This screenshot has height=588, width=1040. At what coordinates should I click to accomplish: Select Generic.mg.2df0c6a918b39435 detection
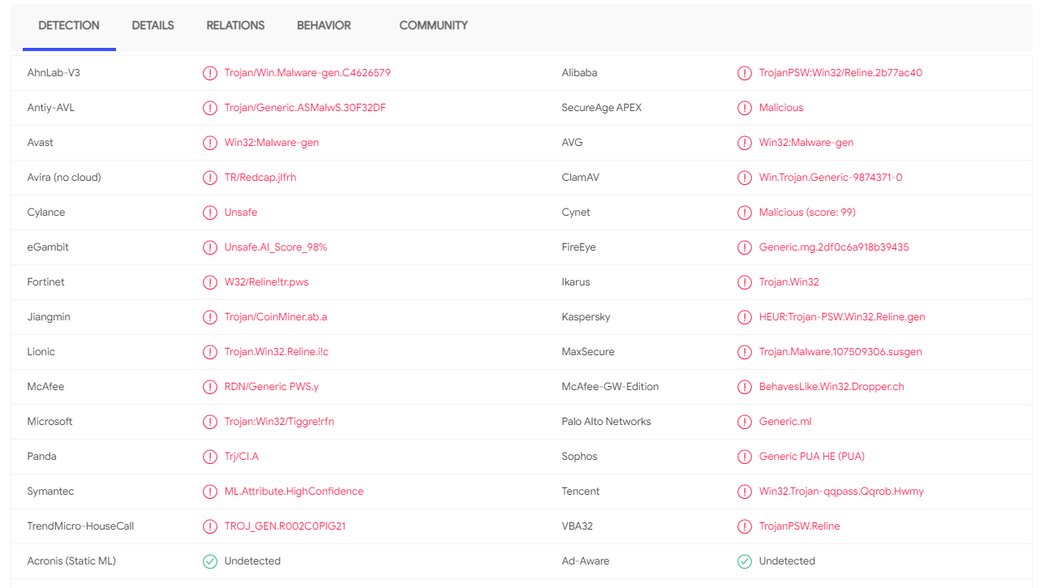click(834, 247)
